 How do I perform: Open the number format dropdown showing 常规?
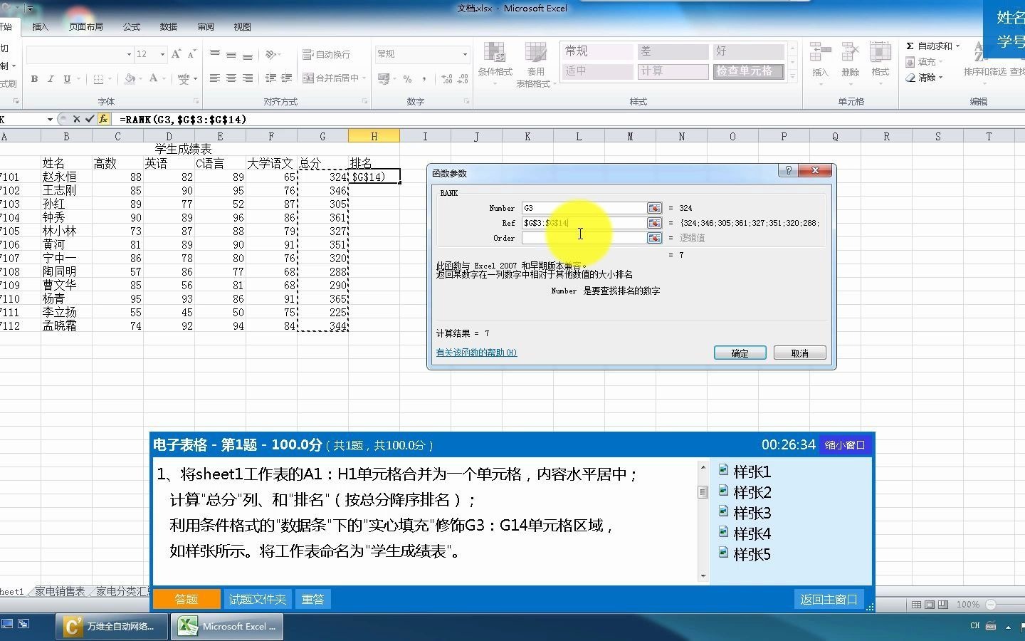tap(463, 53)
